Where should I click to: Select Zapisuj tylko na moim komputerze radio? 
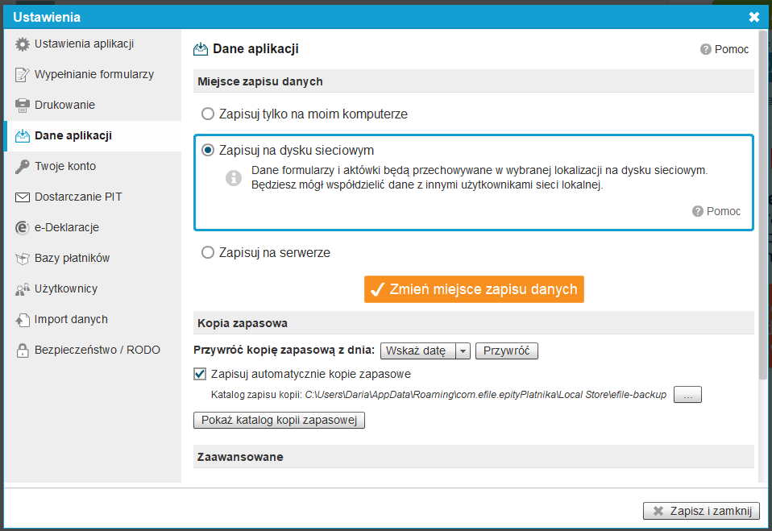click(208, 114)
